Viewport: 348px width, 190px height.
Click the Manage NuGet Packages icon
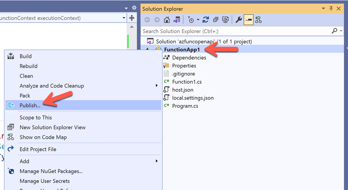coord(11,171)
